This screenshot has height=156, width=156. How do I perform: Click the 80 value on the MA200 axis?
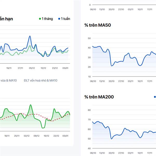[x=89, y=110]
